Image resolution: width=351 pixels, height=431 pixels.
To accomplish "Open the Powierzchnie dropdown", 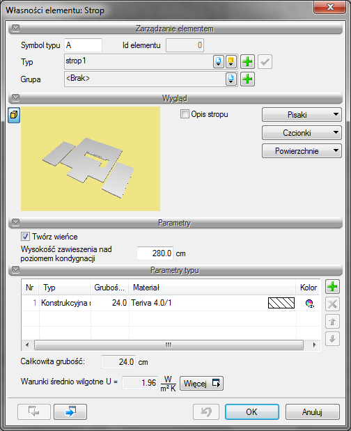I will (x=302, y=151).
